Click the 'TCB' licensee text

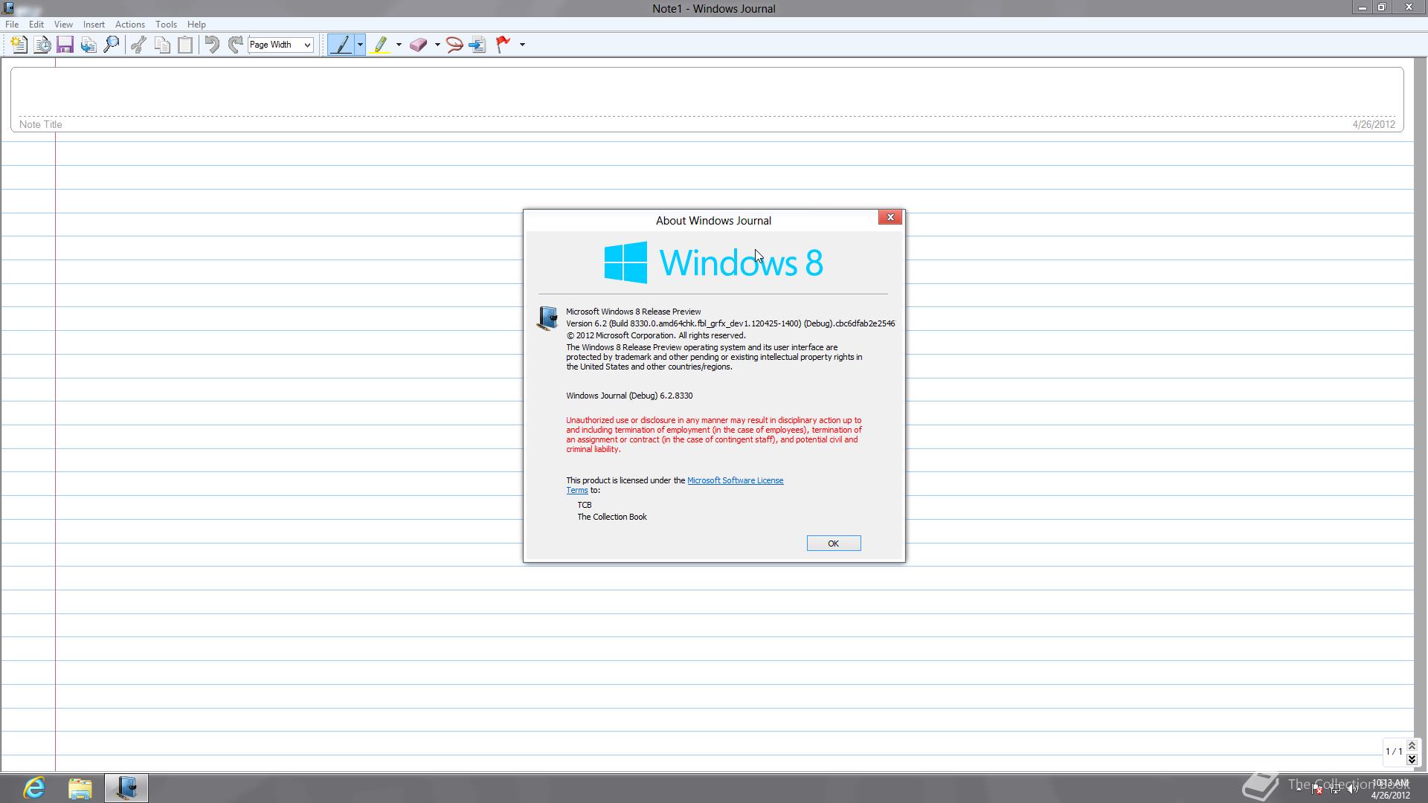pyautogui.click(x=585, y=505)
